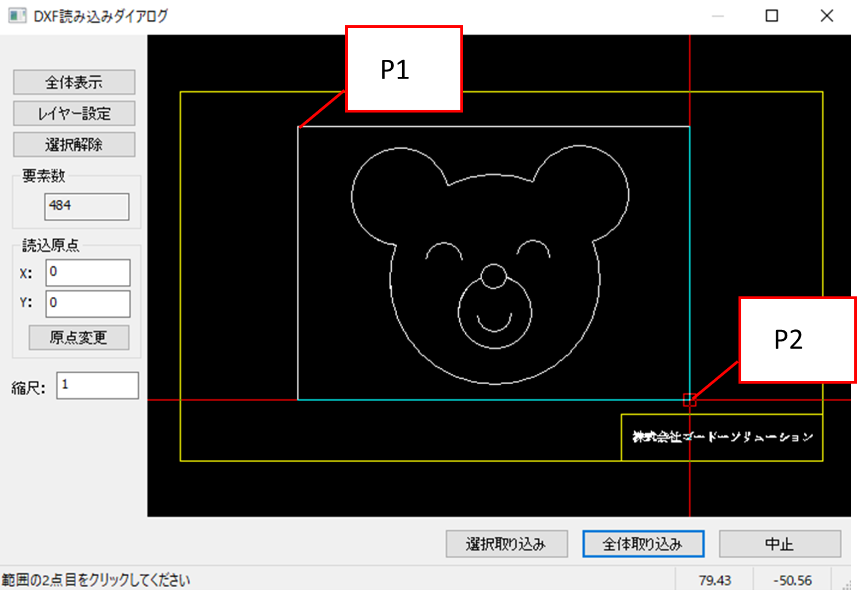Click the Y coordinate readout -50.56
The height and width of the screenshot is (590, 857).
coord(792,580)
